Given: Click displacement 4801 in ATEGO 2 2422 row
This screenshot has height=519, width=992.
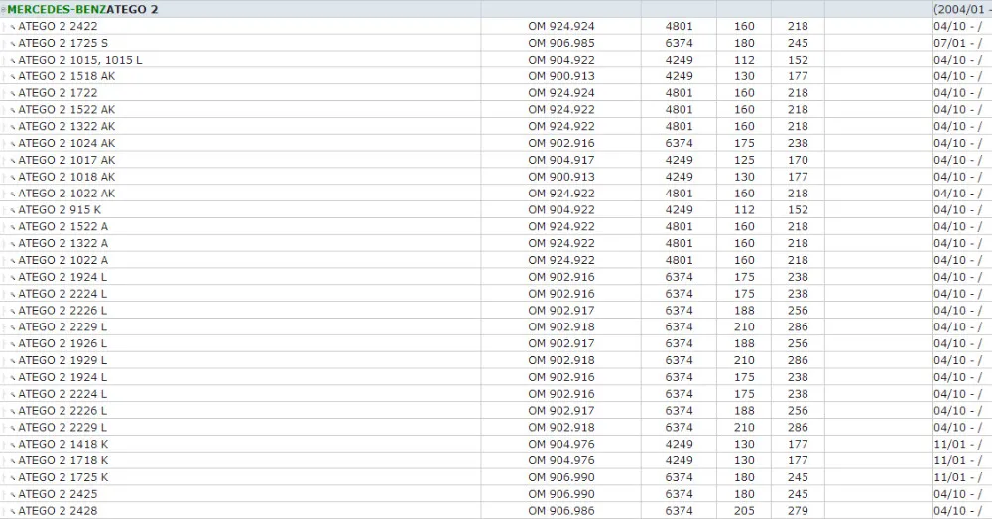Looking at the screenshot, I should [x=679, y=26].
